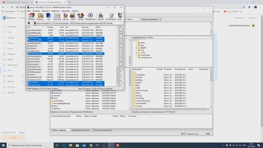The width and height of the screenshot is (263, 148).
Task: Open the Команды menu in WinRAR
Action: (36, 11)
